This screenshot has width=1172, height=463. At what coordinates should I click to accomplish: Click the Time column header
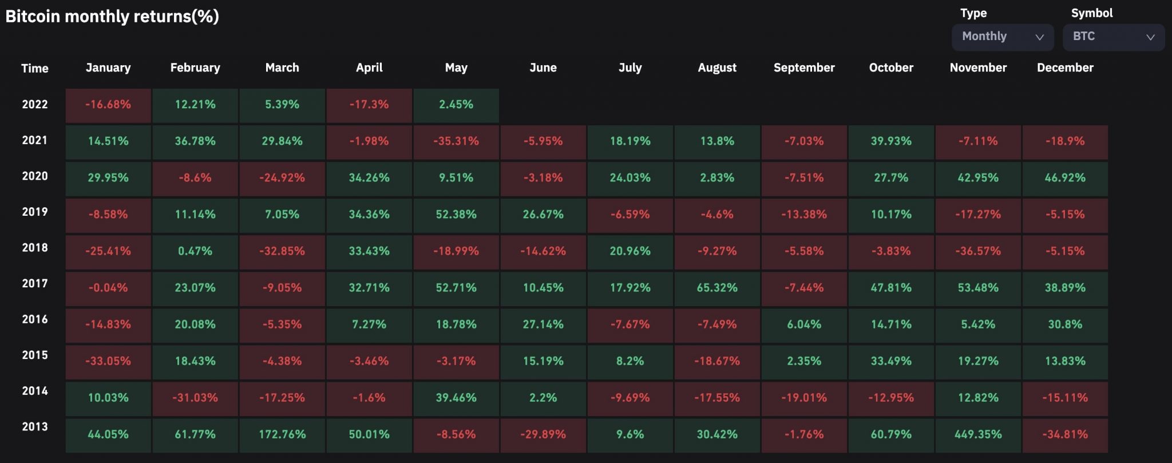point(35,69)
